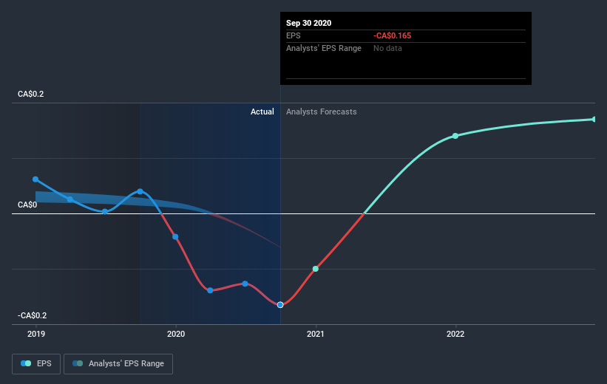This screenshot has height=384, width=607.
Task: Click the 'No data' range value
Action: [387, 48]
